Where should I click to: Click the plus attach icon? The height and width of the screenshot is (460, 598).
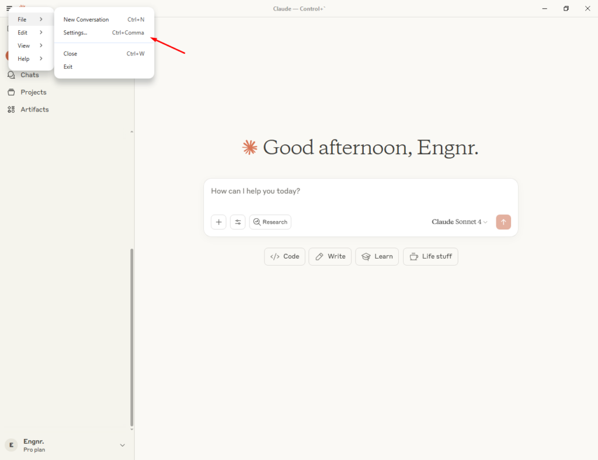click(218, 222)
